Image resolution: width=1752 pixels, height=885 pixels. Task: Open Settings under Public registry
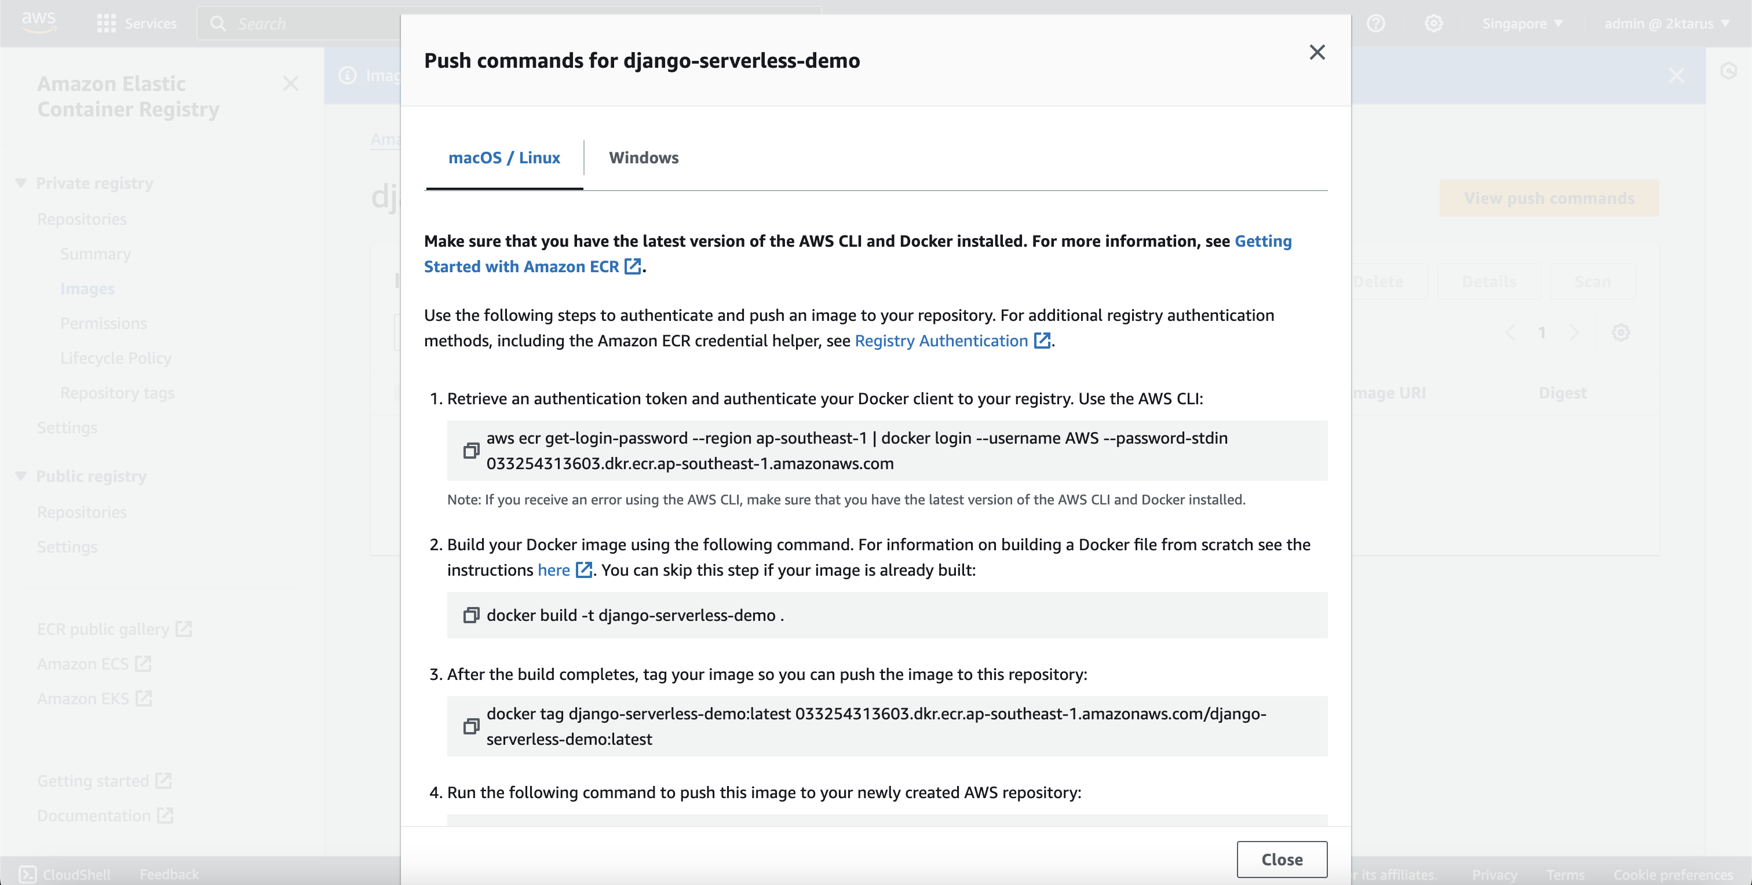[67, 547]
